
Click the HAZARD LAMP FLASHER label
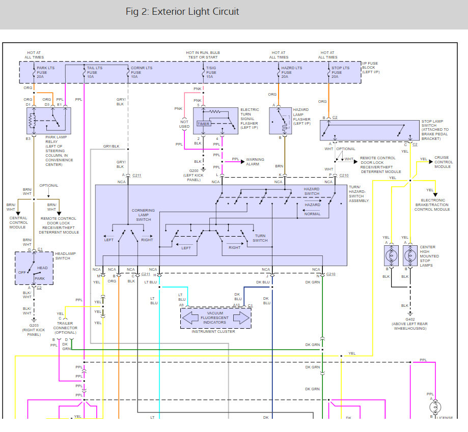tap(302, 117)
